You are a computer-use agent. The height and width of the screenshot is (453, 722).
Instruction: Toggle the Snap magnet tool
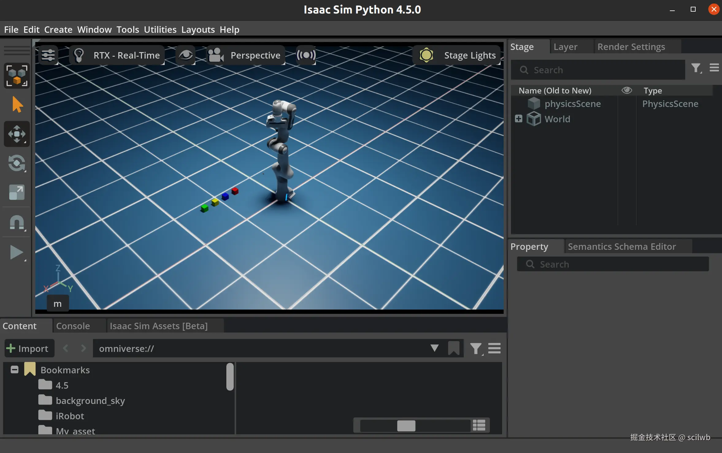[x=17, y=222]
